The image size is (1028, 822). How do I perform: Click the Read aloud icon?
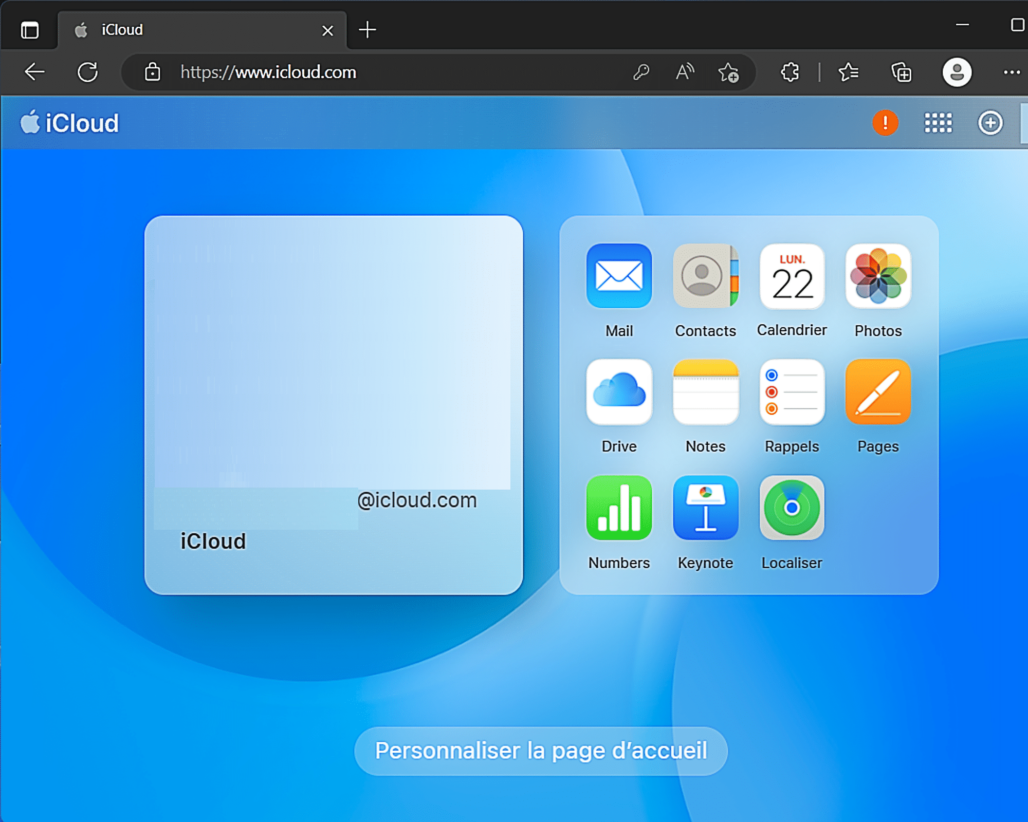pos(685,72)
